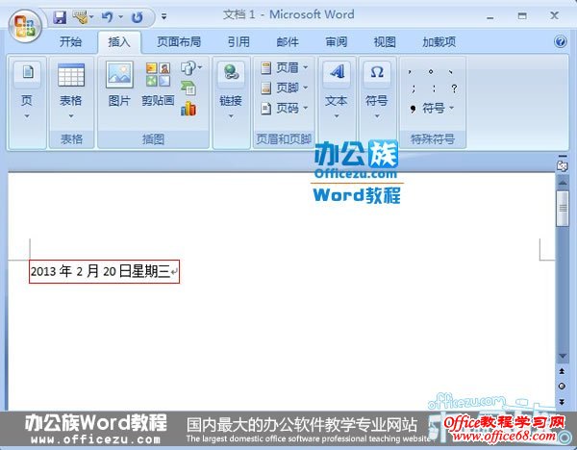Viewport: 577px width, 450px height.
Task: Insert SmartArt graphic icon
Action: (x=188, y=88)
